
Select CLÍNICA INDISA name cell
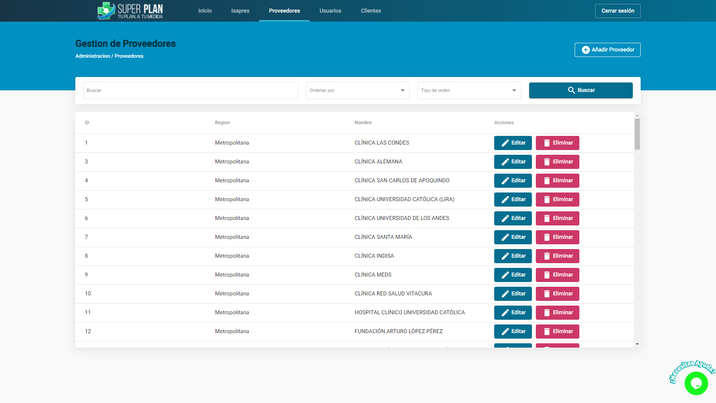pos(374,256)
